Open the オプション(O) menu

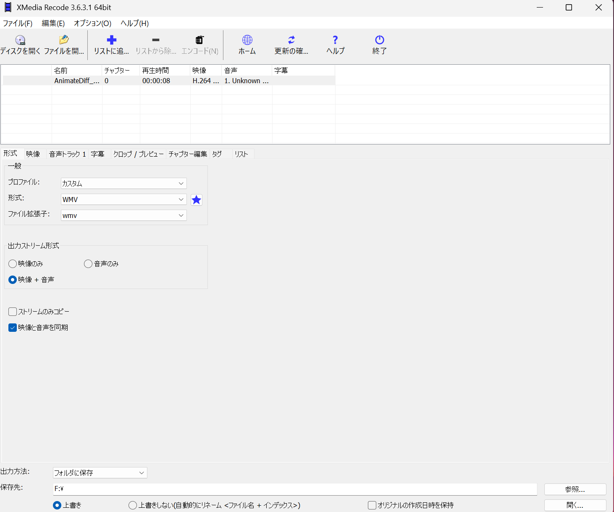point(92,24)
